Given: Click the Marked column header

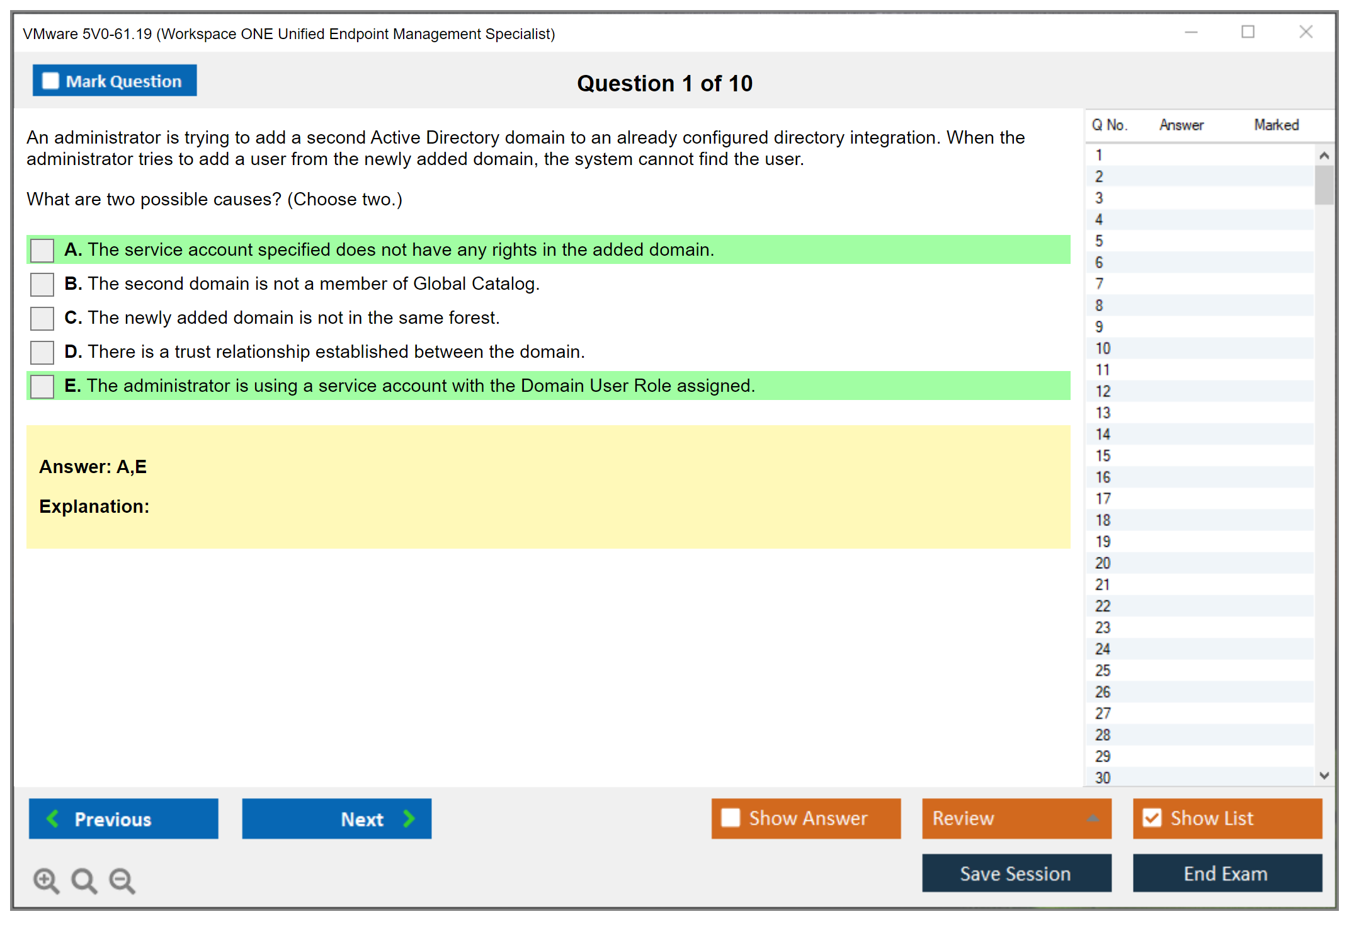Looking at the screenshot, I should click(x=1276, y=125).
